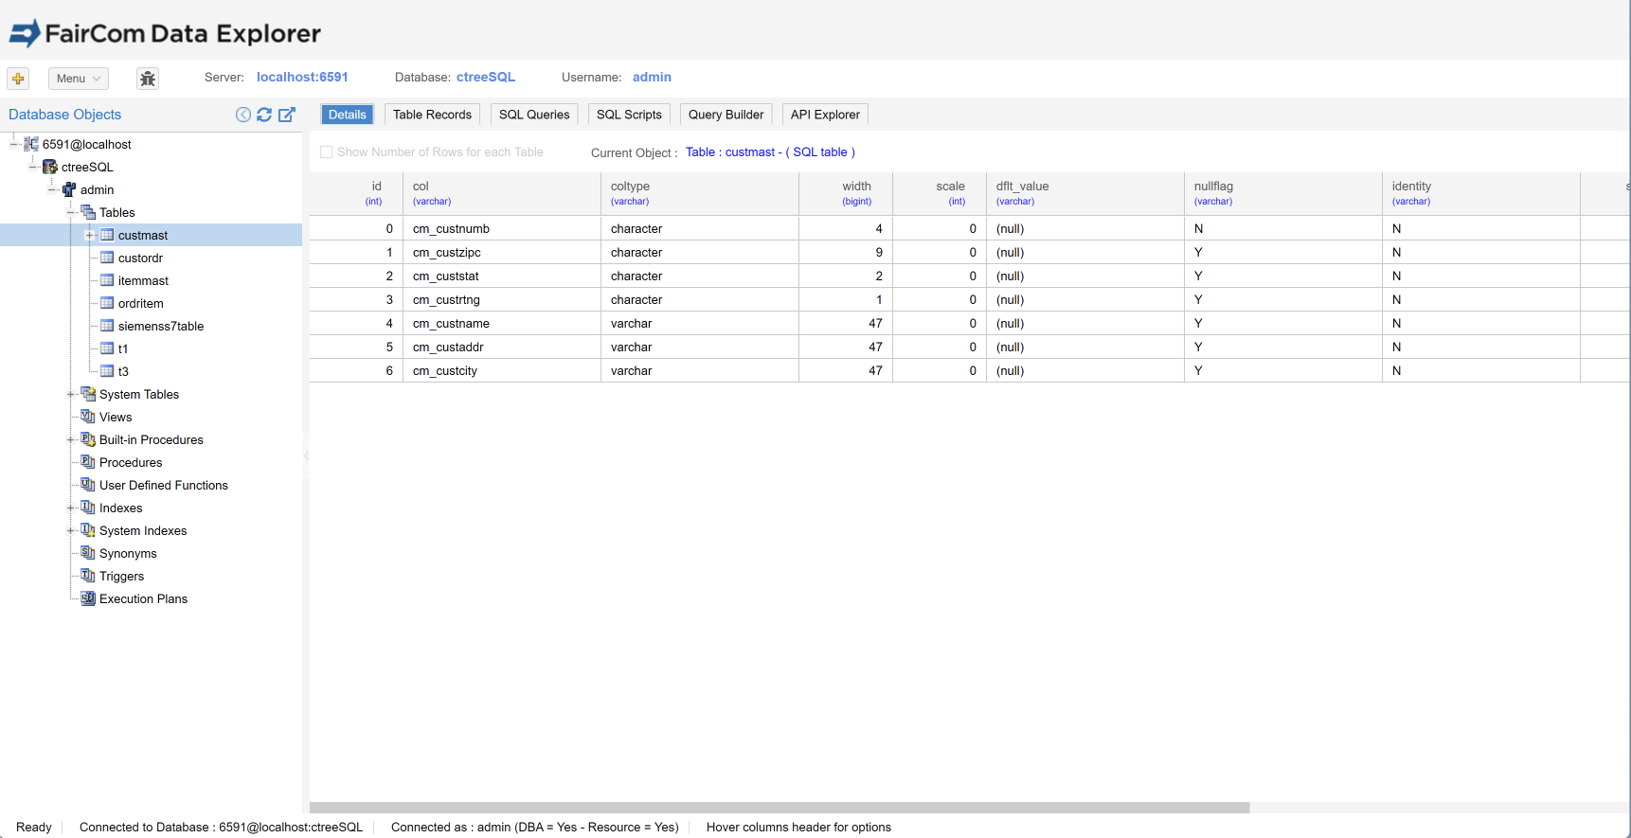
Task: Collapse the 6591@localhost server node
Action: 14,144
